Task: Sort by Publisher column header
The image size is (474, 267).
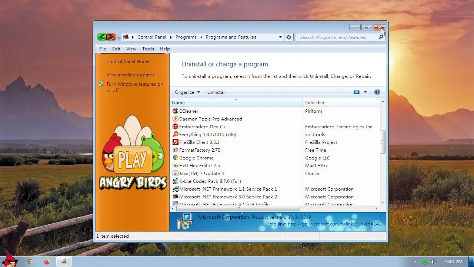Action: 341,102
